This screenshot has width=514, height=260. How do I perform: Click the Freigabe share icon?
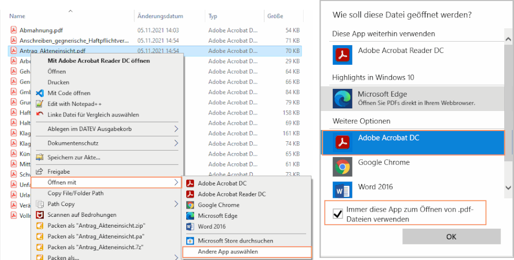tap(40, 171)
